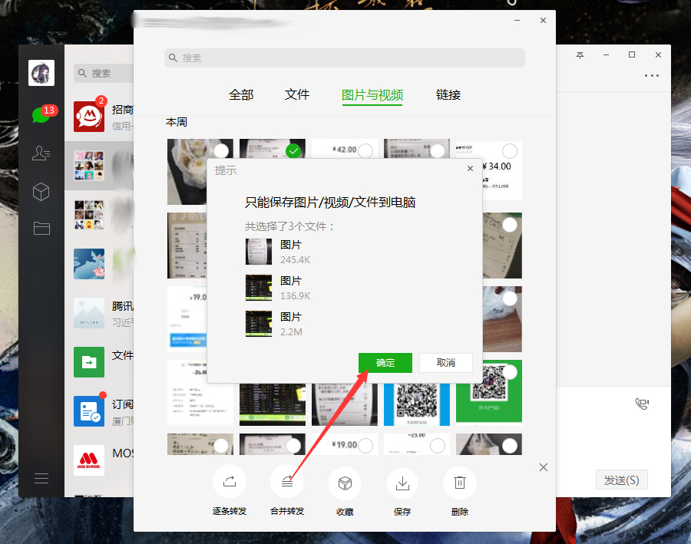
Task: Click the 收藏 favorite box icon
Action: coord(345,483)
